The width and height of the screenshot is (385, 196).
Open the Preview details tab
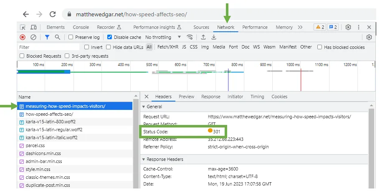point(186,97)
